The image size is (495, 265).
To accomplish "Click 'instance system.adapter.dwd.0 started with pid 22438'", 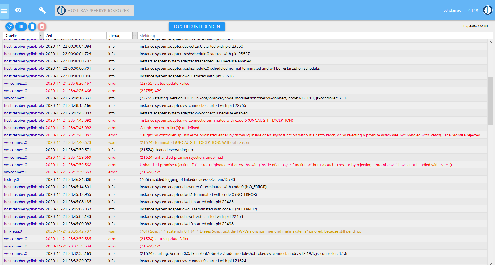I will tap(187, 224).
